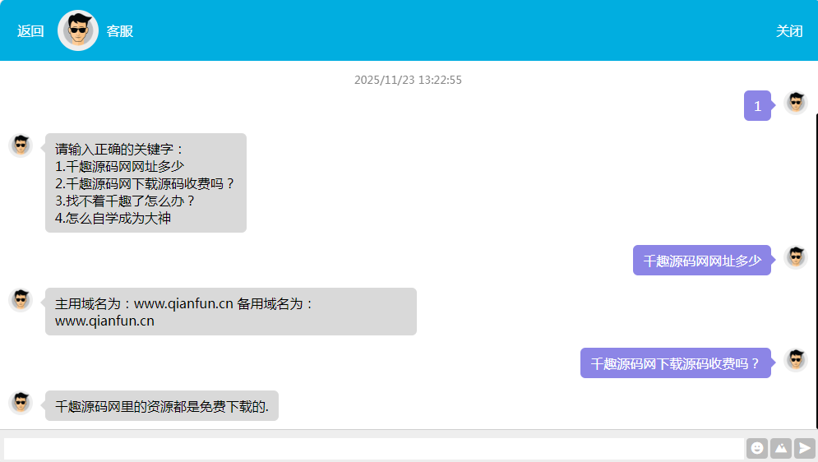Click the 主用域名为 www.qianfun.cn text
818x462 pixels.
point(144,303)
